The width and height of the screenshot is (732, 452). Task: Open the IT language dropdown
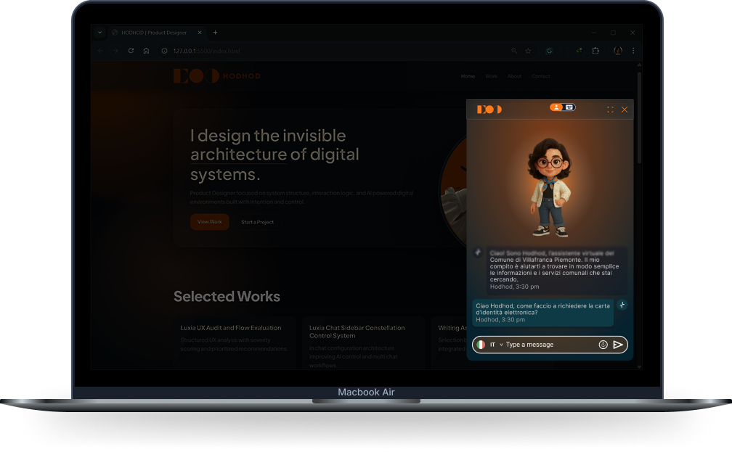(496, 345)
